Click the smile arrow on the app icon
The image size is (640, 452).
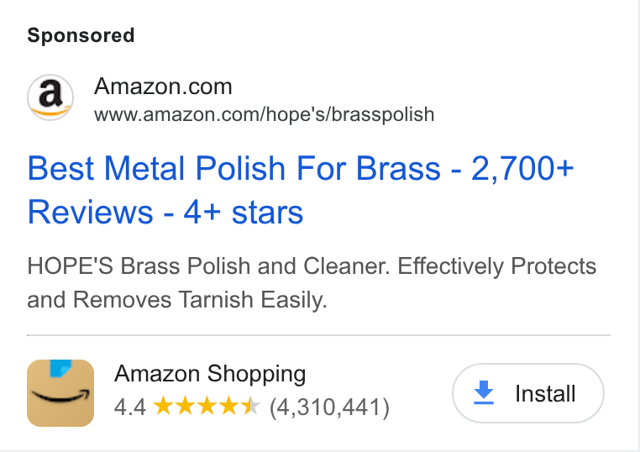pyautogui.click(x=60, y=396)
